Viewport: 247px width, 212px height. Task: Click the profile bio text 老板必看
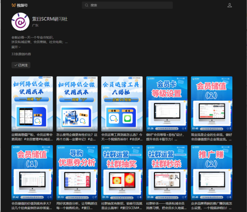40,40
